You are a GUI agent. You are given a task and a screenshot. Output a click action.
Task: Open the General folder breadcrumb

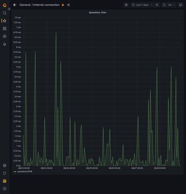(25, 5)
